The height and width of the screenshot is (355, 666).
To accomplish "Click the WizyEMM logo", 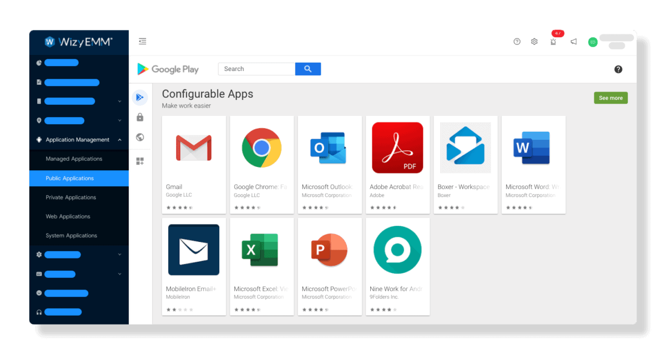I will coord(78,42).
